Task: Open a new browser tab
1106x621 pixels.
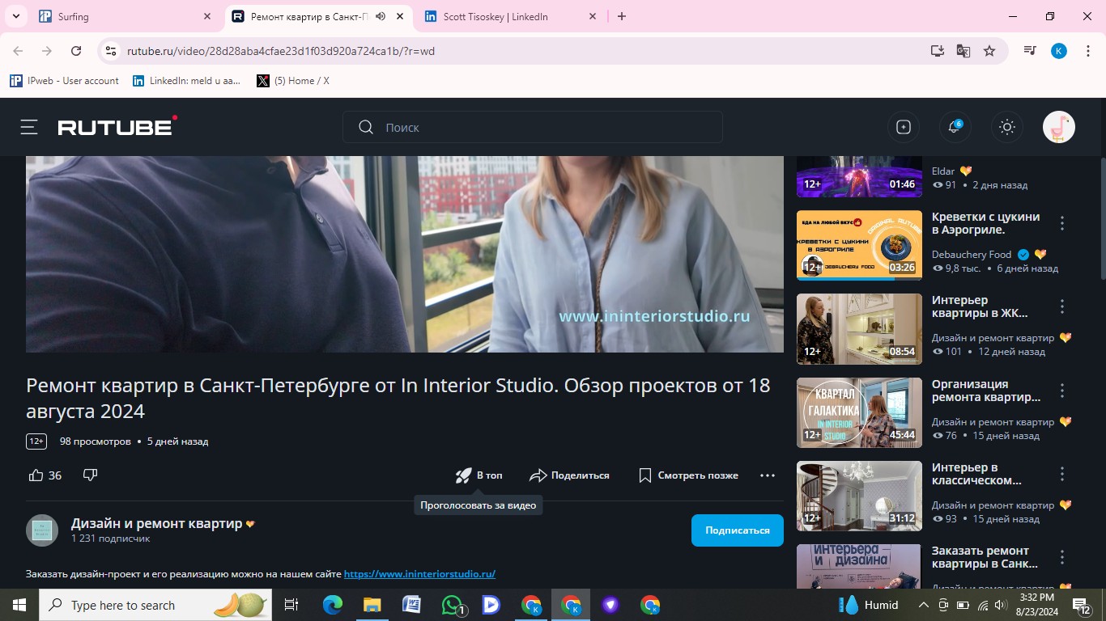Action: pyautogui.click(x=622, y=16)
